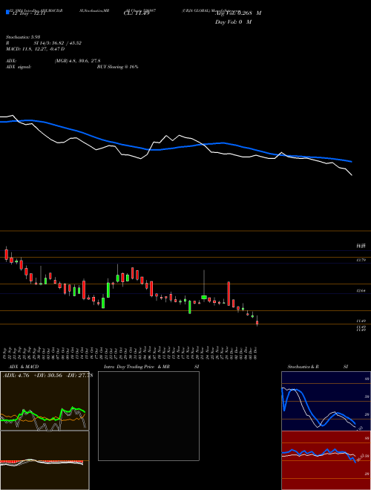Click the green ADX line in the ADX panel
Image resolution: width=371 pixels, height=490 pixels.
click(x=44, y=414)
